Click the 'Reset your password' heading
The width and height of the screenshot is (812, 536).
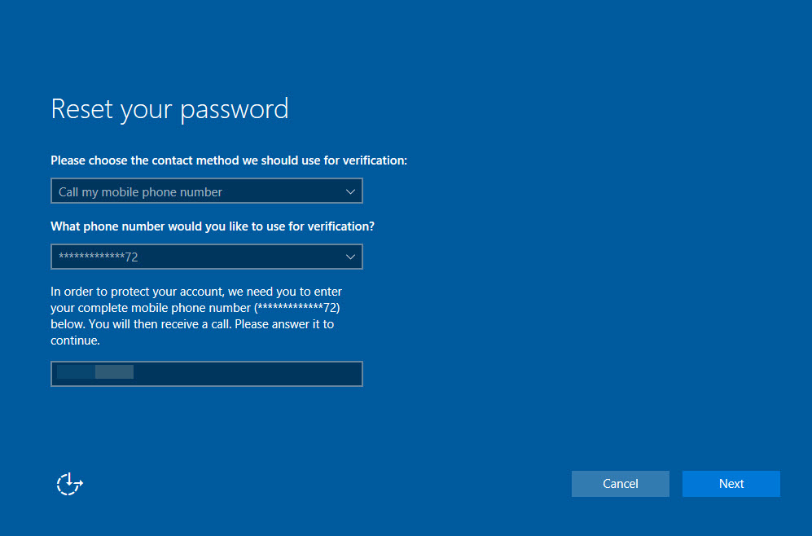pos(169,108)
